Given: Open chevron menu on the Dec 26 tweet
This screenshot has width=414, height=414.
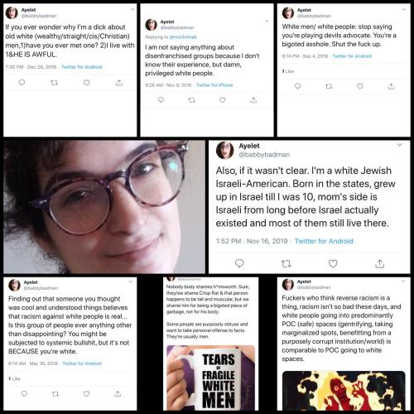Looking at the screenshot, I should click(132, 9).
